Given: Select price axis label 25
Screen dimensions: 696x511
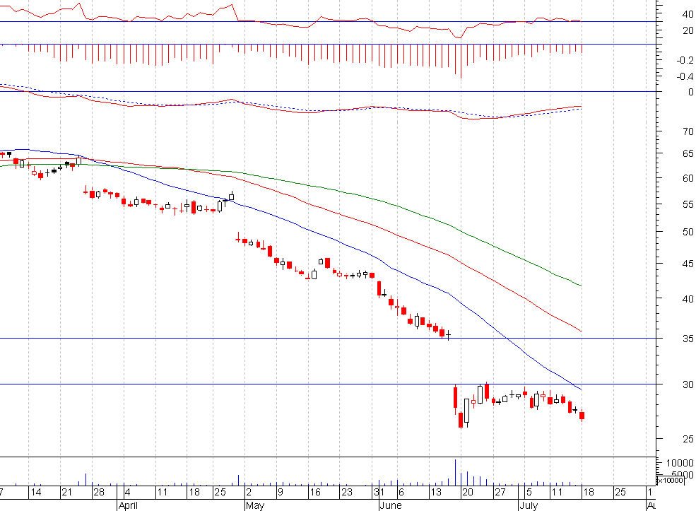Looking at the screenshot, I should pos(688,439).
